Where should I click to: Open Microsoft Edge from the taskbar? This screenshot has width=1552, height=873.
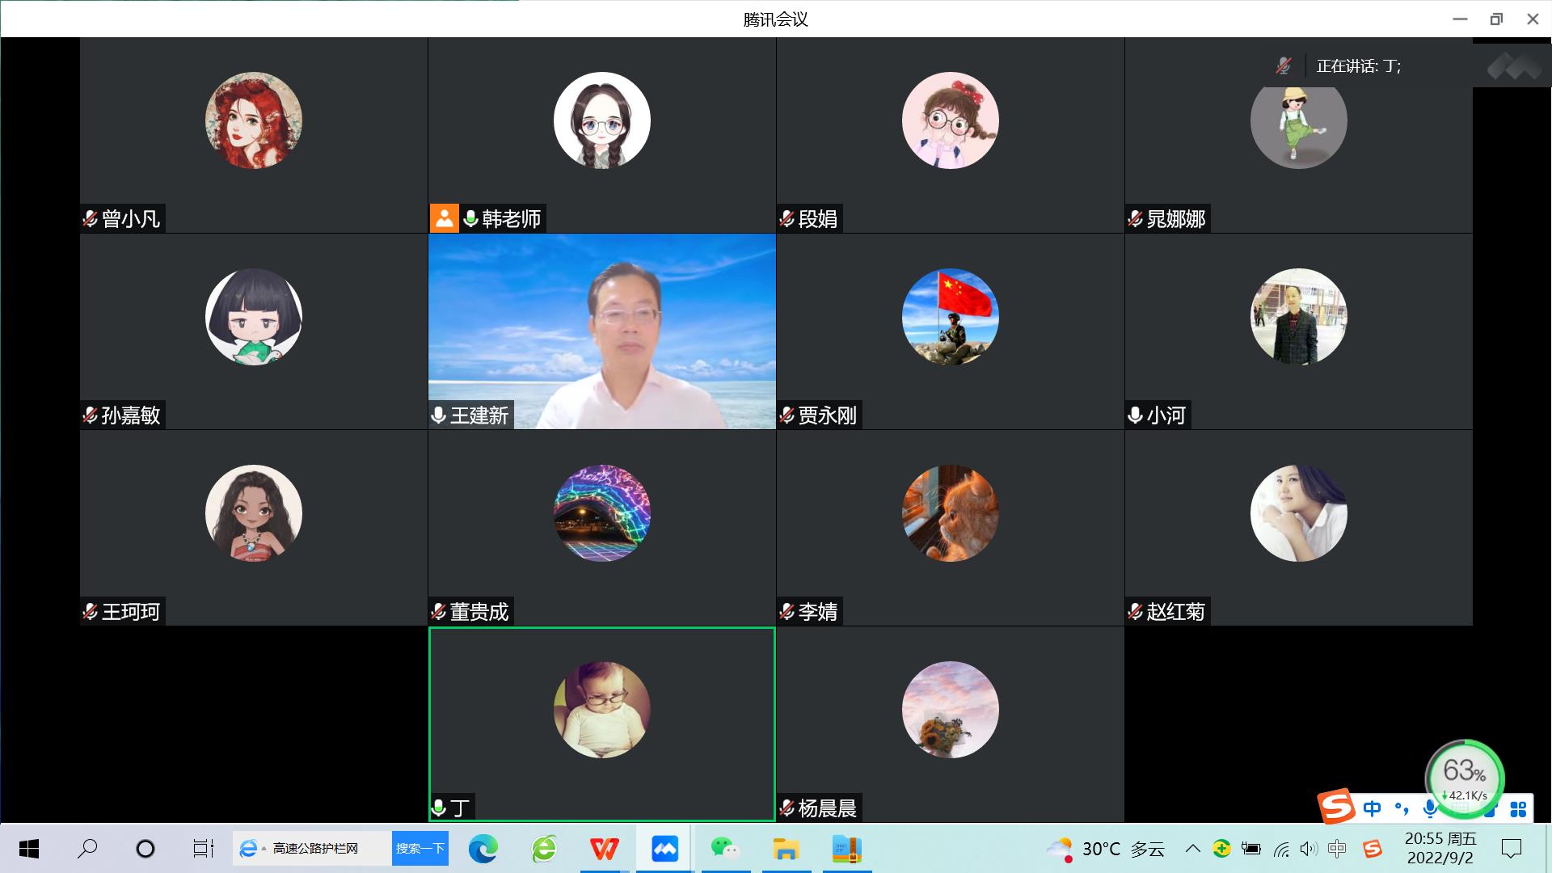click(483, 849)
